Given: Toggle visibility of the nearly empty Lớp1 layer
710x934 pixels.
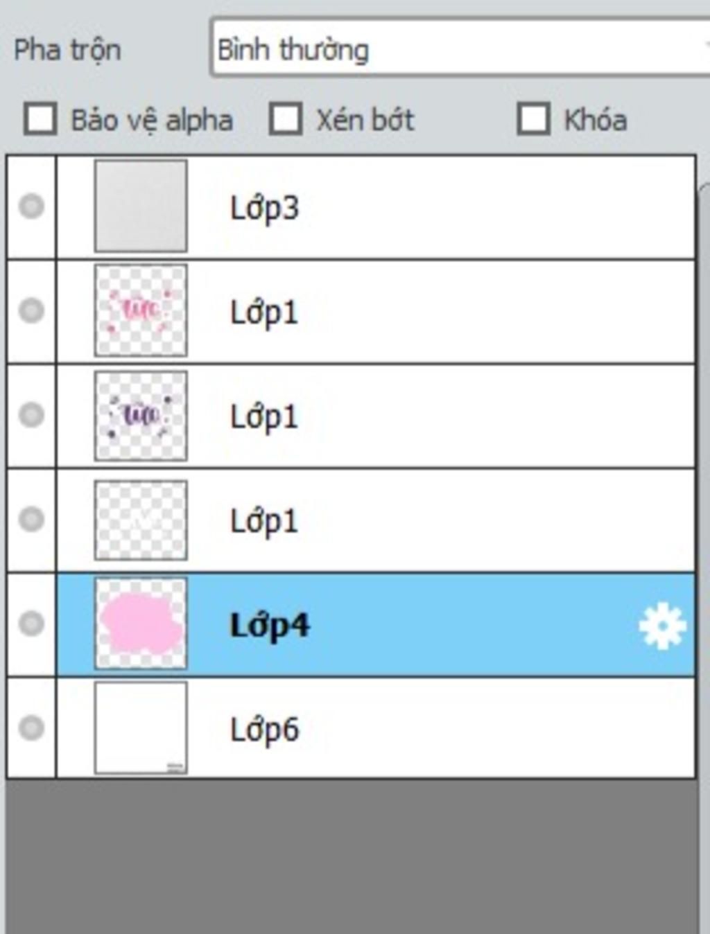Looking at the screenshot, I should [31, 518].
